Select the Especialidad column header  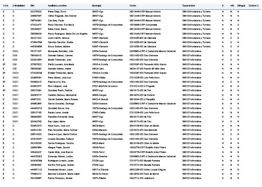(188, 6)
